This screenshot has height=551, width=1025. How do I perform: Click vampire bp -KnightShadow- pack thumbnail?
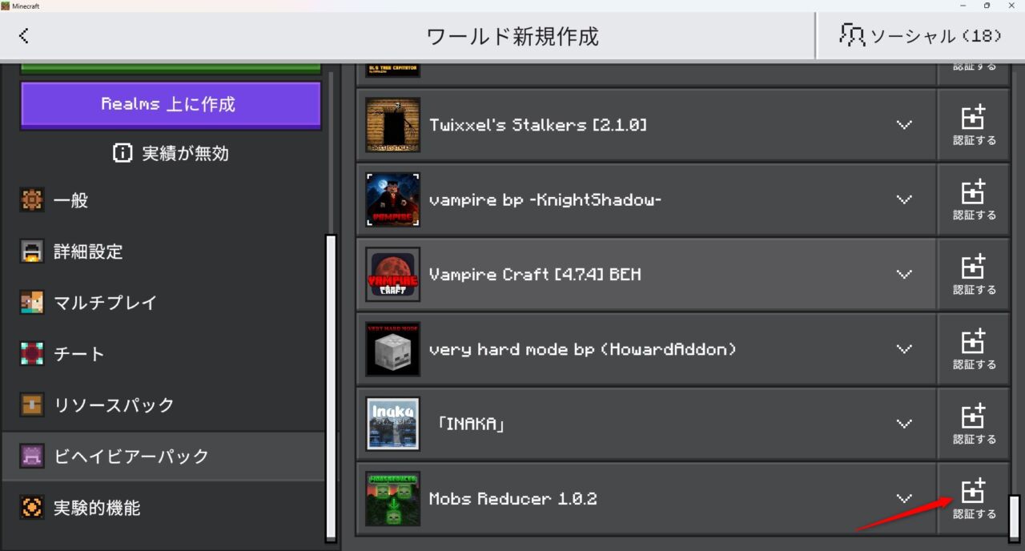[x=392, y=199]
